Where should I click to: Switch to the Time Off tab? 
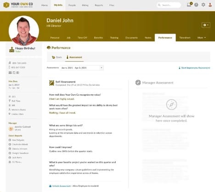[x=82, y=38]
